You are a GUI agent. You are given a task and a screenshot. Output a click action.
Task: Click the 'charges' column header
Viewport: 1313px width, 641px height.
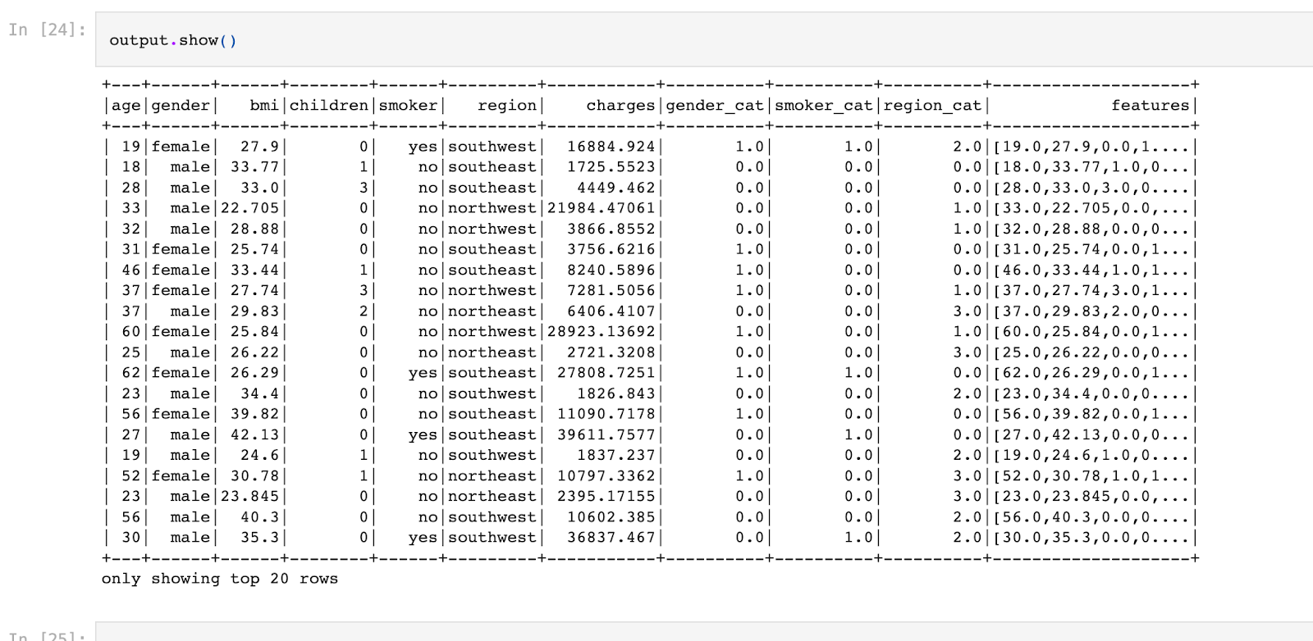pos(620,106)
